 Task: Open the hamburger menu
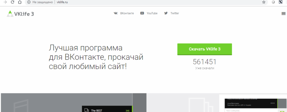(x=283, y=14)
